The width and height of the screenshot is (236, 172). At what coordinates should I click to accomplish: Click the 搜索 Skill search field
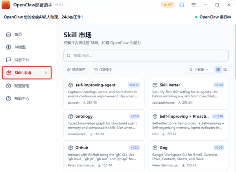pos(146,55)
